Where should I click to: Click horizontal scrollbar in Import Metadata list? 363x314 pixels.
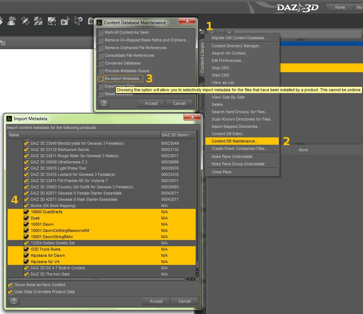pos(96,279)
